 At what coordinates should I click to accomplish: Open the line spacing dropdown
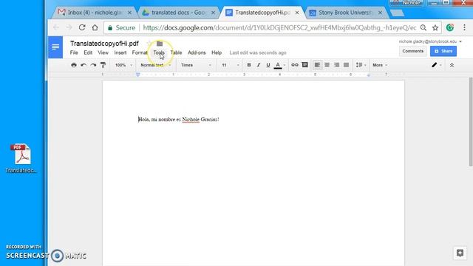(361, 65)
